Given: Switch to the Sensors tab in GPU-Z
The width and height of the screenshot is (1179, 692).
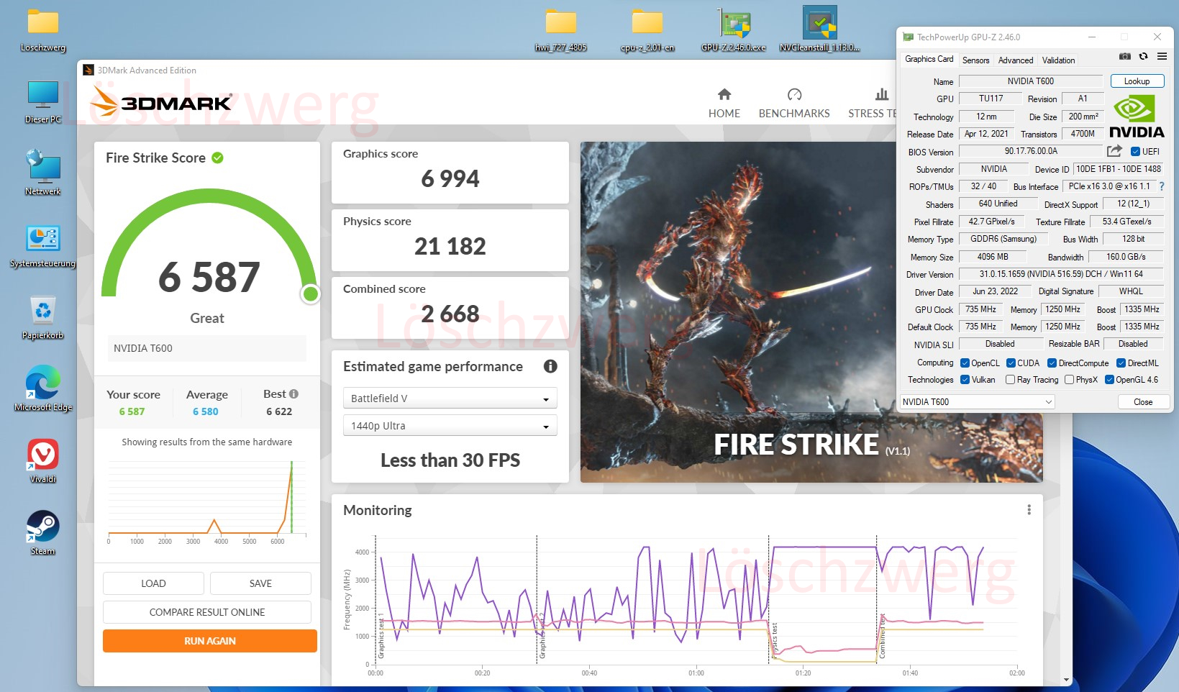Looking at the screenshot, I should point(976,60).
